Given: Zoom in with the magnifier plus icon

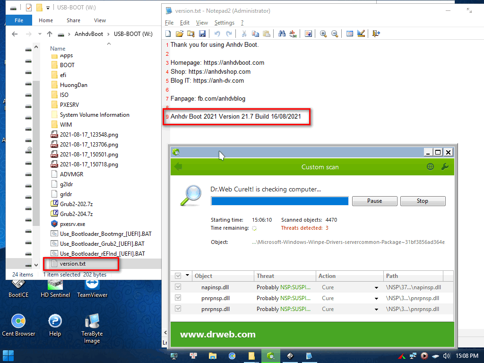Looking at the screenshot, I should (323, 34).
